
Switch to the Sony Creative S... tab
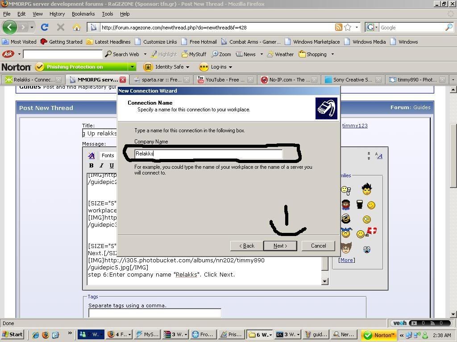click(x=353, y=79)
